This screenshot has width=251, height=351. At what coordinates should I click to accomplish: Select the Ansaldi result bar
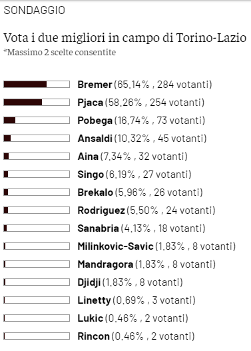point(37,139)
